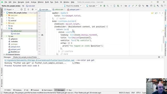Click the Flutter Hot Reload toolbar icon
This screenshot has width=167, height=94.
111,6
